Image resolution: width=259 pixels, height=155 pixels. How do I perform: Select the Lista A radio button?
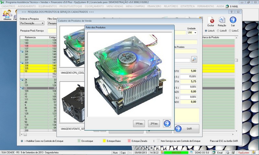[x=206, y=31]
